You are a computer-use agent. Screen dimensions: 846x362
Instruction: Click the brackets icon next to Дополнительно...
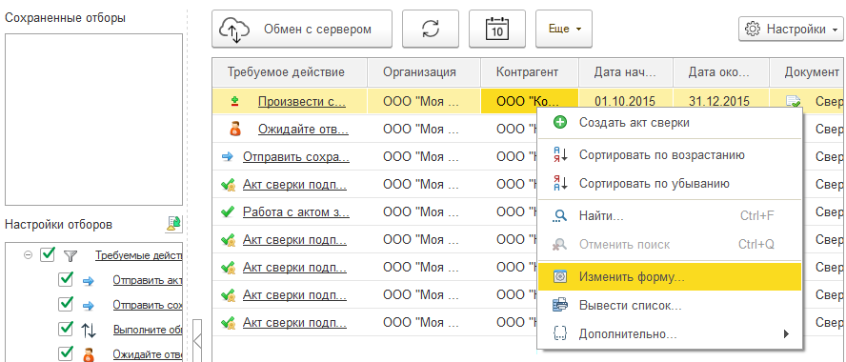point(560,334)
